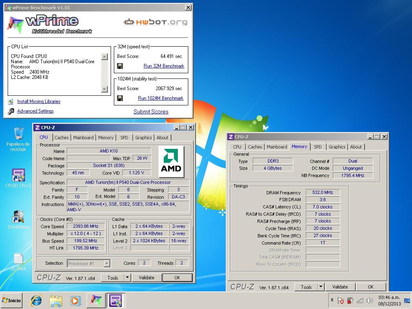Screen dimensions: 412x309
Task: Click CPU-Z title icon in left window
Action: click(x=37, y=128)
